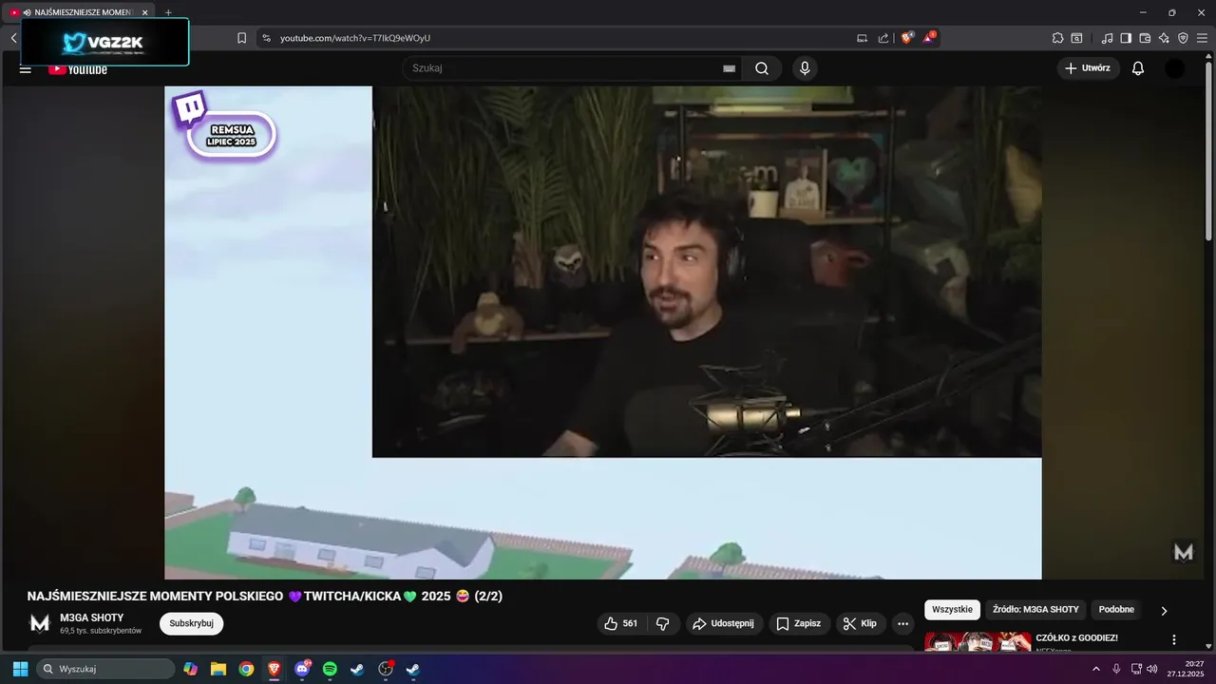1216x684 pixels.
Task: Start voice search with the microphone icon
Action: tap(805, 68)
